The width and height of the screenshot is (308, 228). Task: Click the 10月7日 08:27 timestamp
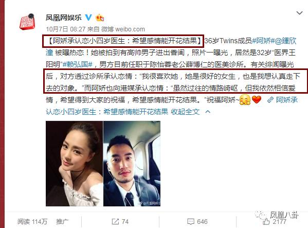pyautogui.click(x=65, y=29)
